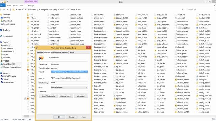Open the Share ribbon tab
Image resolution: width=216 pixels, height=121 pixels.
tap(15, 6)
